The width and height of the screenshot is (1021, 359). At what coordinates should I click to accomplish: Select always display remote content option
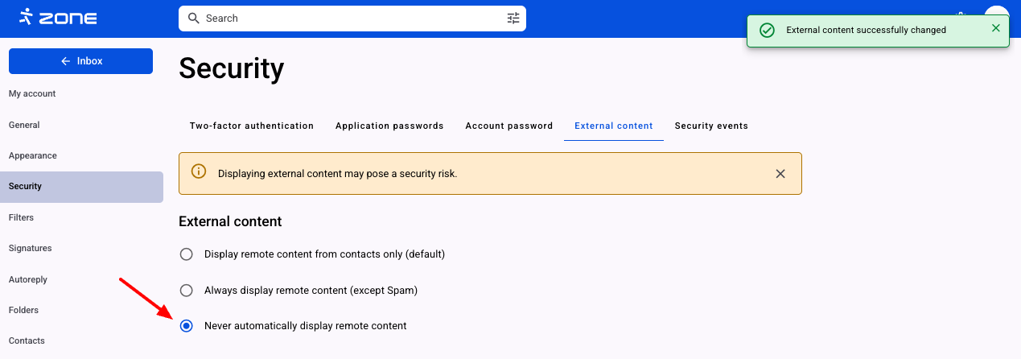tap(187, 290)
